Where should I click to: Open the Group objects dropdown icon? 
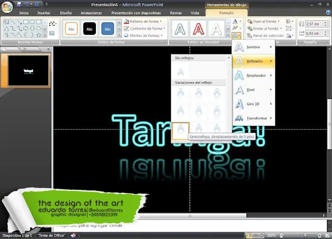tap(289, 29)
